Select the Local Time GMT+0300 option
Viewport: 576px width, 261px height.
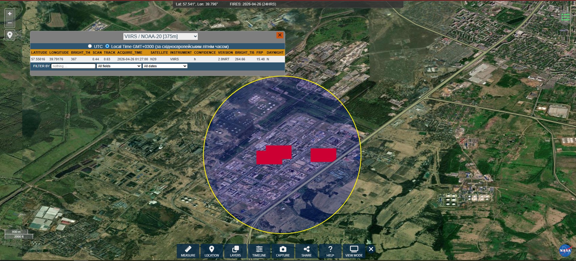click(x=107, y=46)
